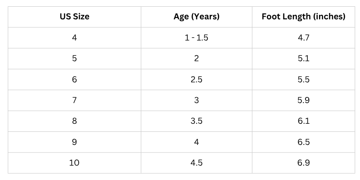360x180 pixels.
Task: Click the US Size column header
Action: (74, 17)
